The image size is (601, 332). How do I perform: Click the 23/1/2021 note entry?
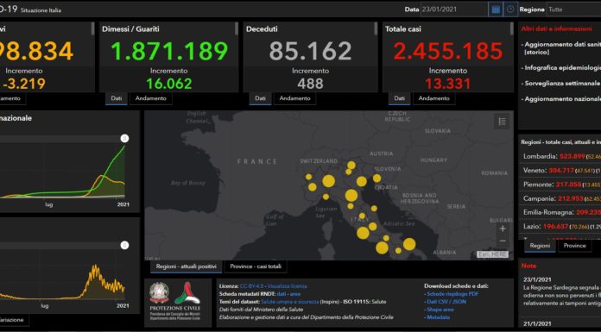[x=561, y=292]
